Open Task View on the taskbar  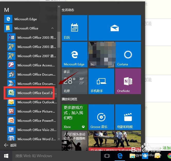[x=107, y=156]
